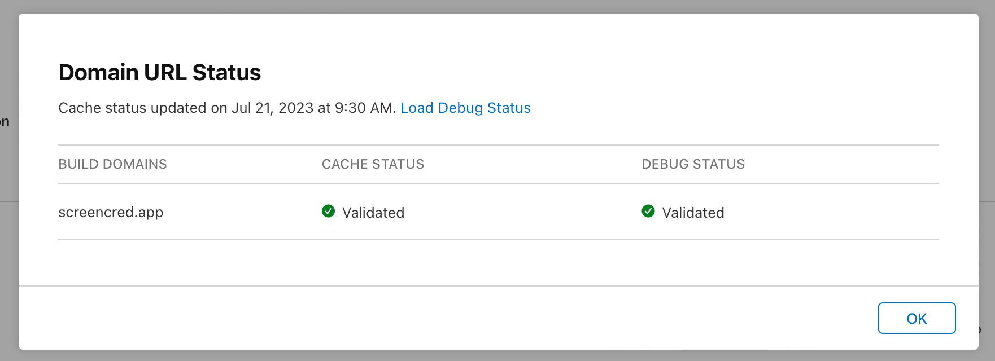Image resolution: width=995 pixels, height=361 pixels.
Task: Open the Load Debug Status link
Action: click(x=466, y=108)
